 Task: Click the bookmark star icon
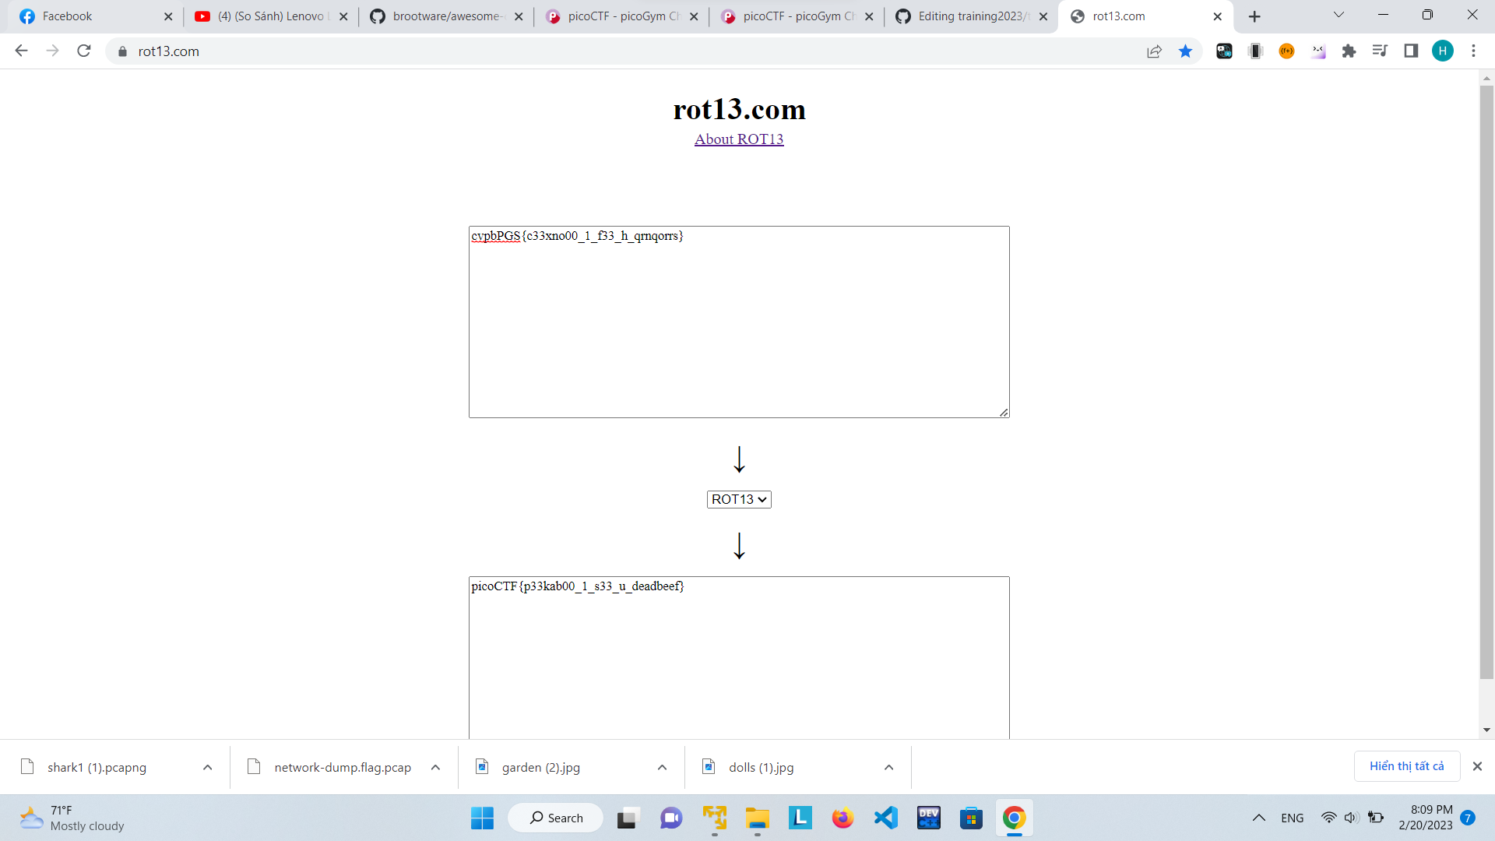point(1185,51)
